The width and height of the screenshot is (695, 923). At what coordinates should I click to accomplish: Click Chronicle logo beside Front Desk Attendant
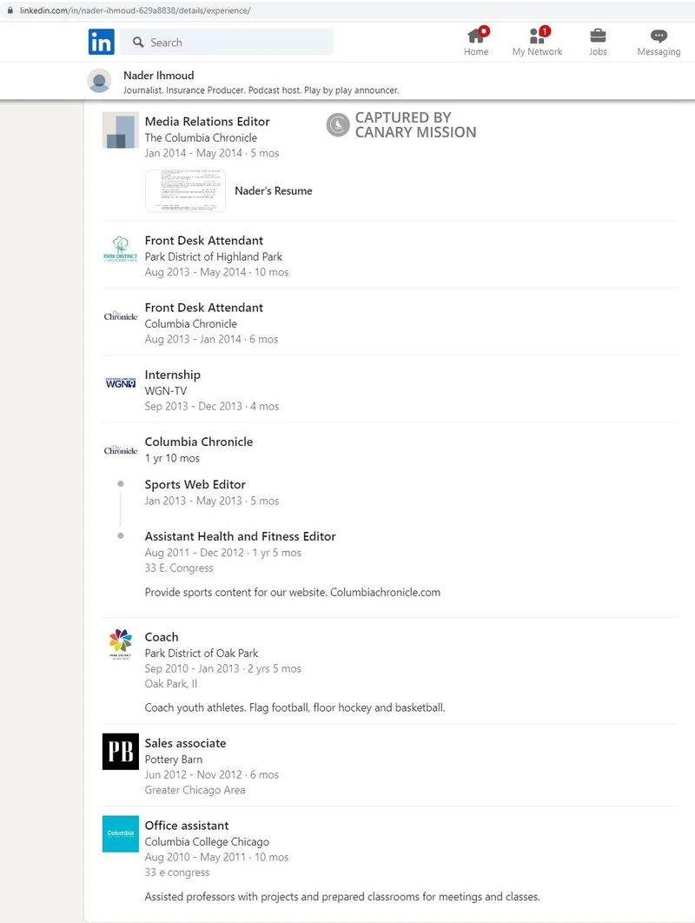click(121, 316)
